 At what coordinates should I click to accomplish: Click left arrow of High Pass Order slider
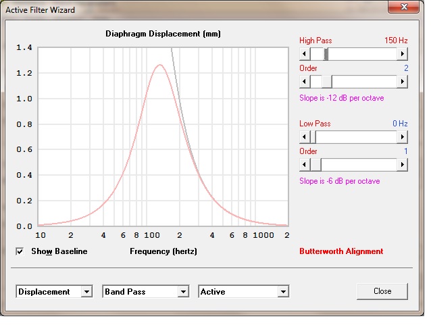(x=305, y=81)
